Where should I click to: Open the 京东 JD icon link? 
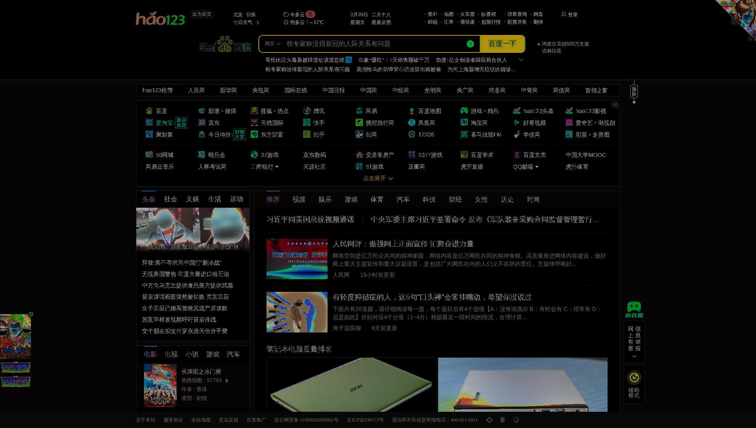click(x=202, y=122)
